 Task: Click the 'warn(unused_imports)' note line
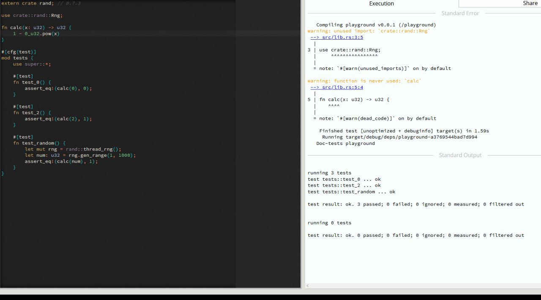382,68
